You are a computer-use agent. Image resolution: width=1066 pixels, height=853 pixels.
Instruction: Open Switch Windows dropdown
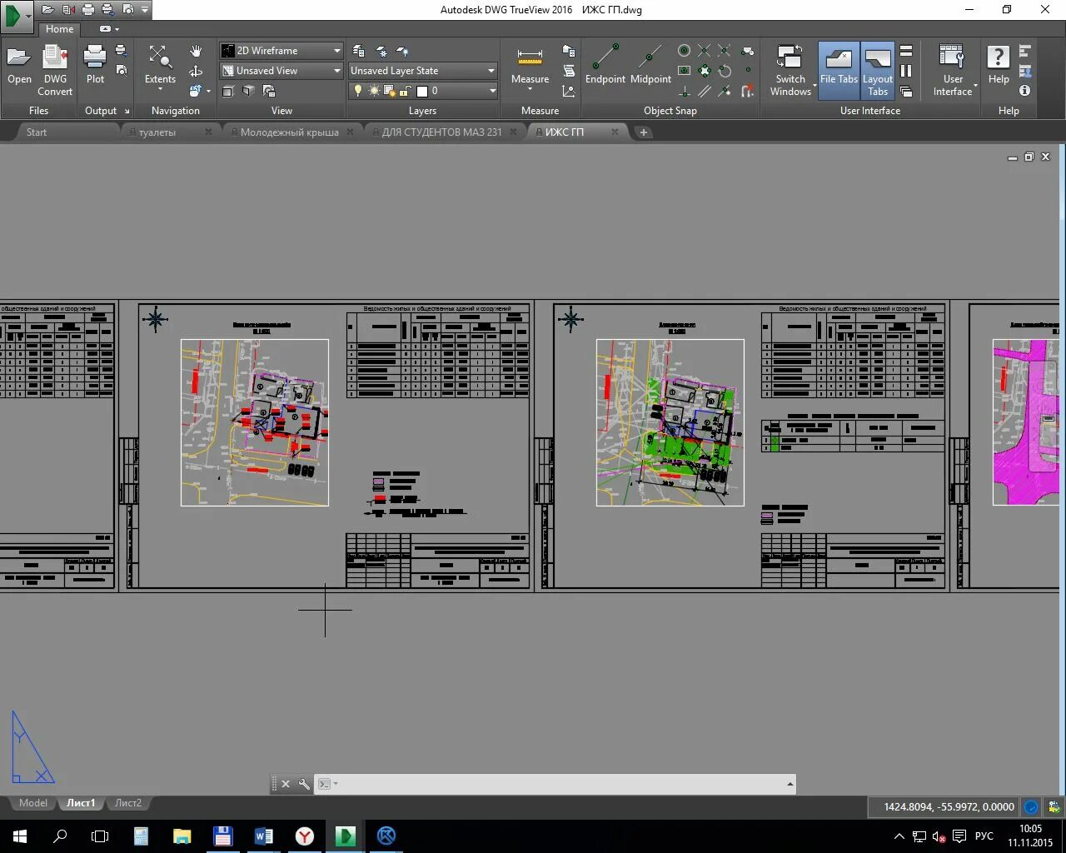click(790, 71)
